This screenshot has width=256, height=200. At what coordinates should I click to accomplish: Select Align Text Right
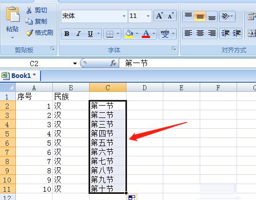point(212,33)
